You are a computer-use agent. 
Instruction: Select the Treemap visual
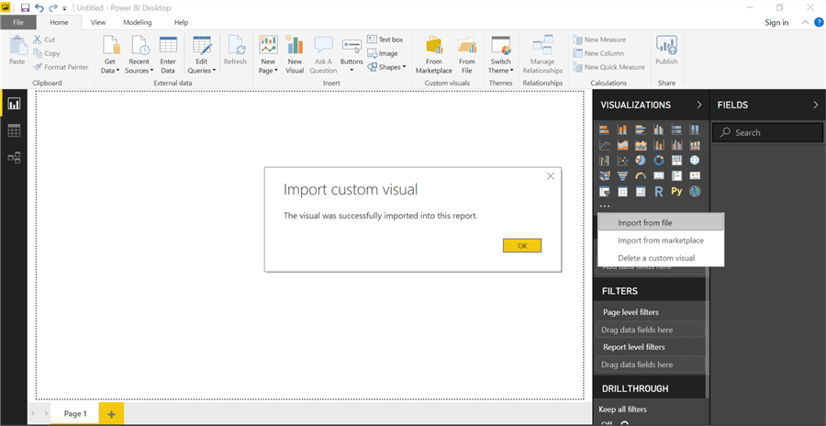coord(676,161)
